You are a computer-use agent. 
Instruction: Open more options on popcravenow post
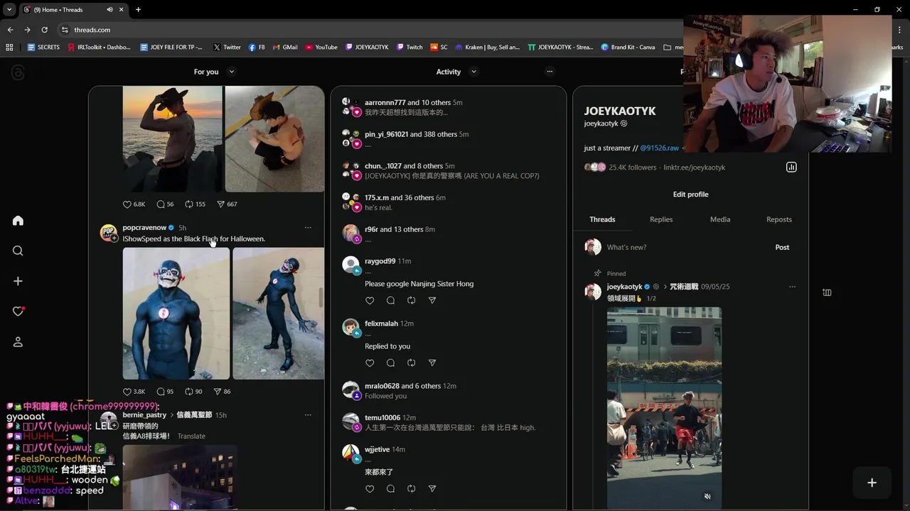[308, 228]
